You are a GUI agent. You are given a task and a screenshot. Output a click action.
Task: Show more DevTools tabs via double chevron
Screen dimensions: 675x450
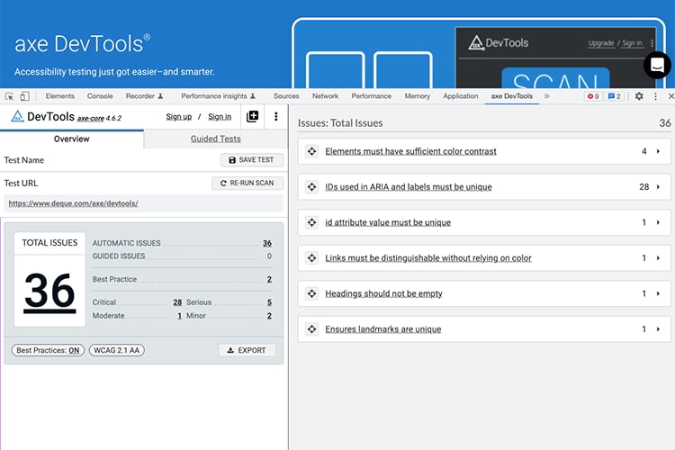tap(546, 96)
